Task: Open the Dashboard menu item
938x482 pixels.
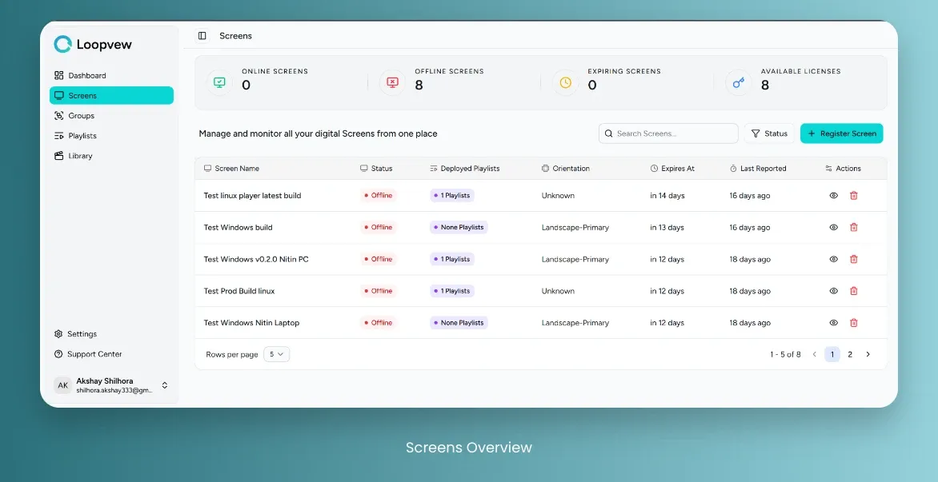Action: [x=111, y=75]
